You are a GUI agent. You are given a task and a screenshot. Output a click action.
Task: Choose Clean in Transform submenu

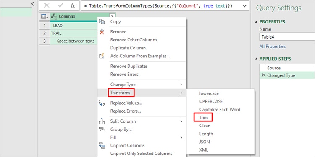point(205,126)
